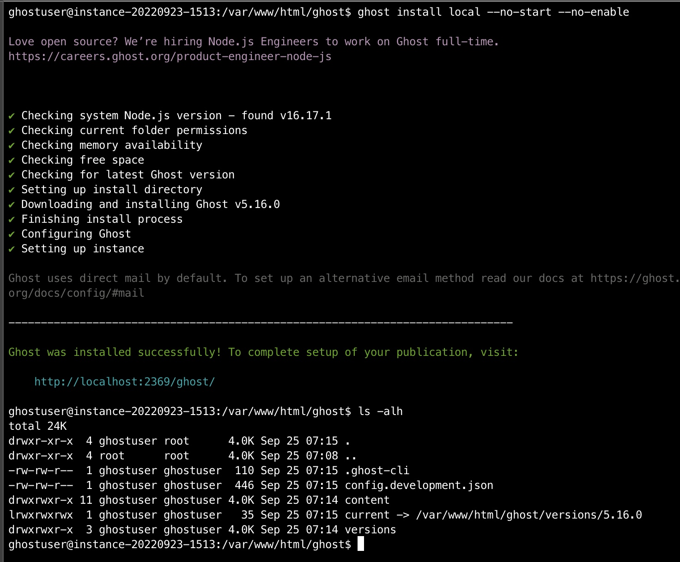Viewport: 680px width, 562px height.
Task: Click the green checkmark beside 'Setting up instance'
Action: tap(12, 249)
